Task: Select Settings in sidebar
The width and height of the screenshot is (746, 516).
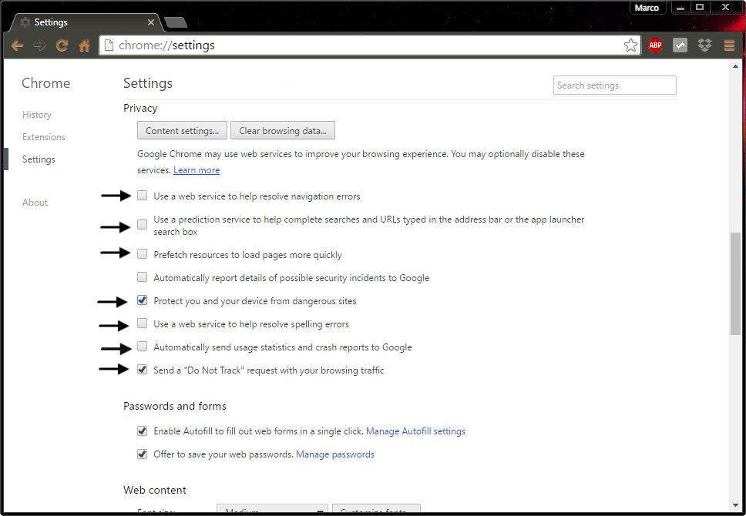Action: coord(39,159)
